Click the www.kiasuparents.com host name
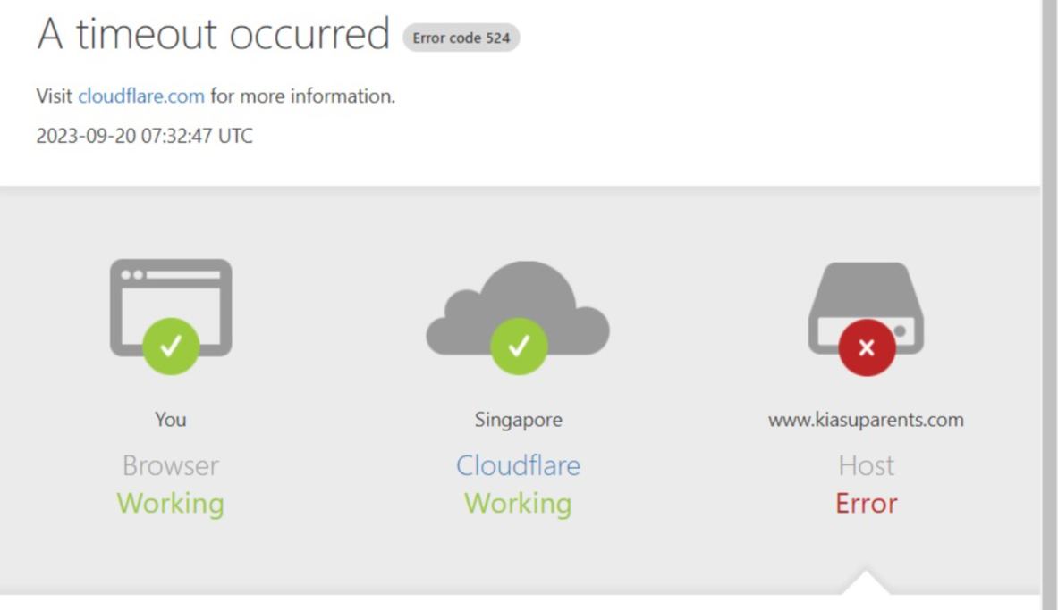 [x=867, y=420]
